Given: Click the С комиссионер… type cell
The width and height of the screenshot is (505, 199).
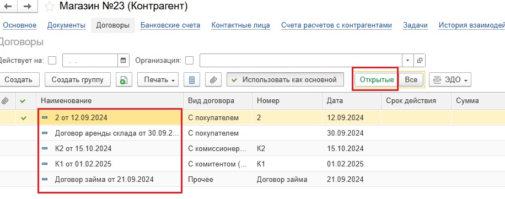Looking at the screenshot, I should (x=218, y=148).
